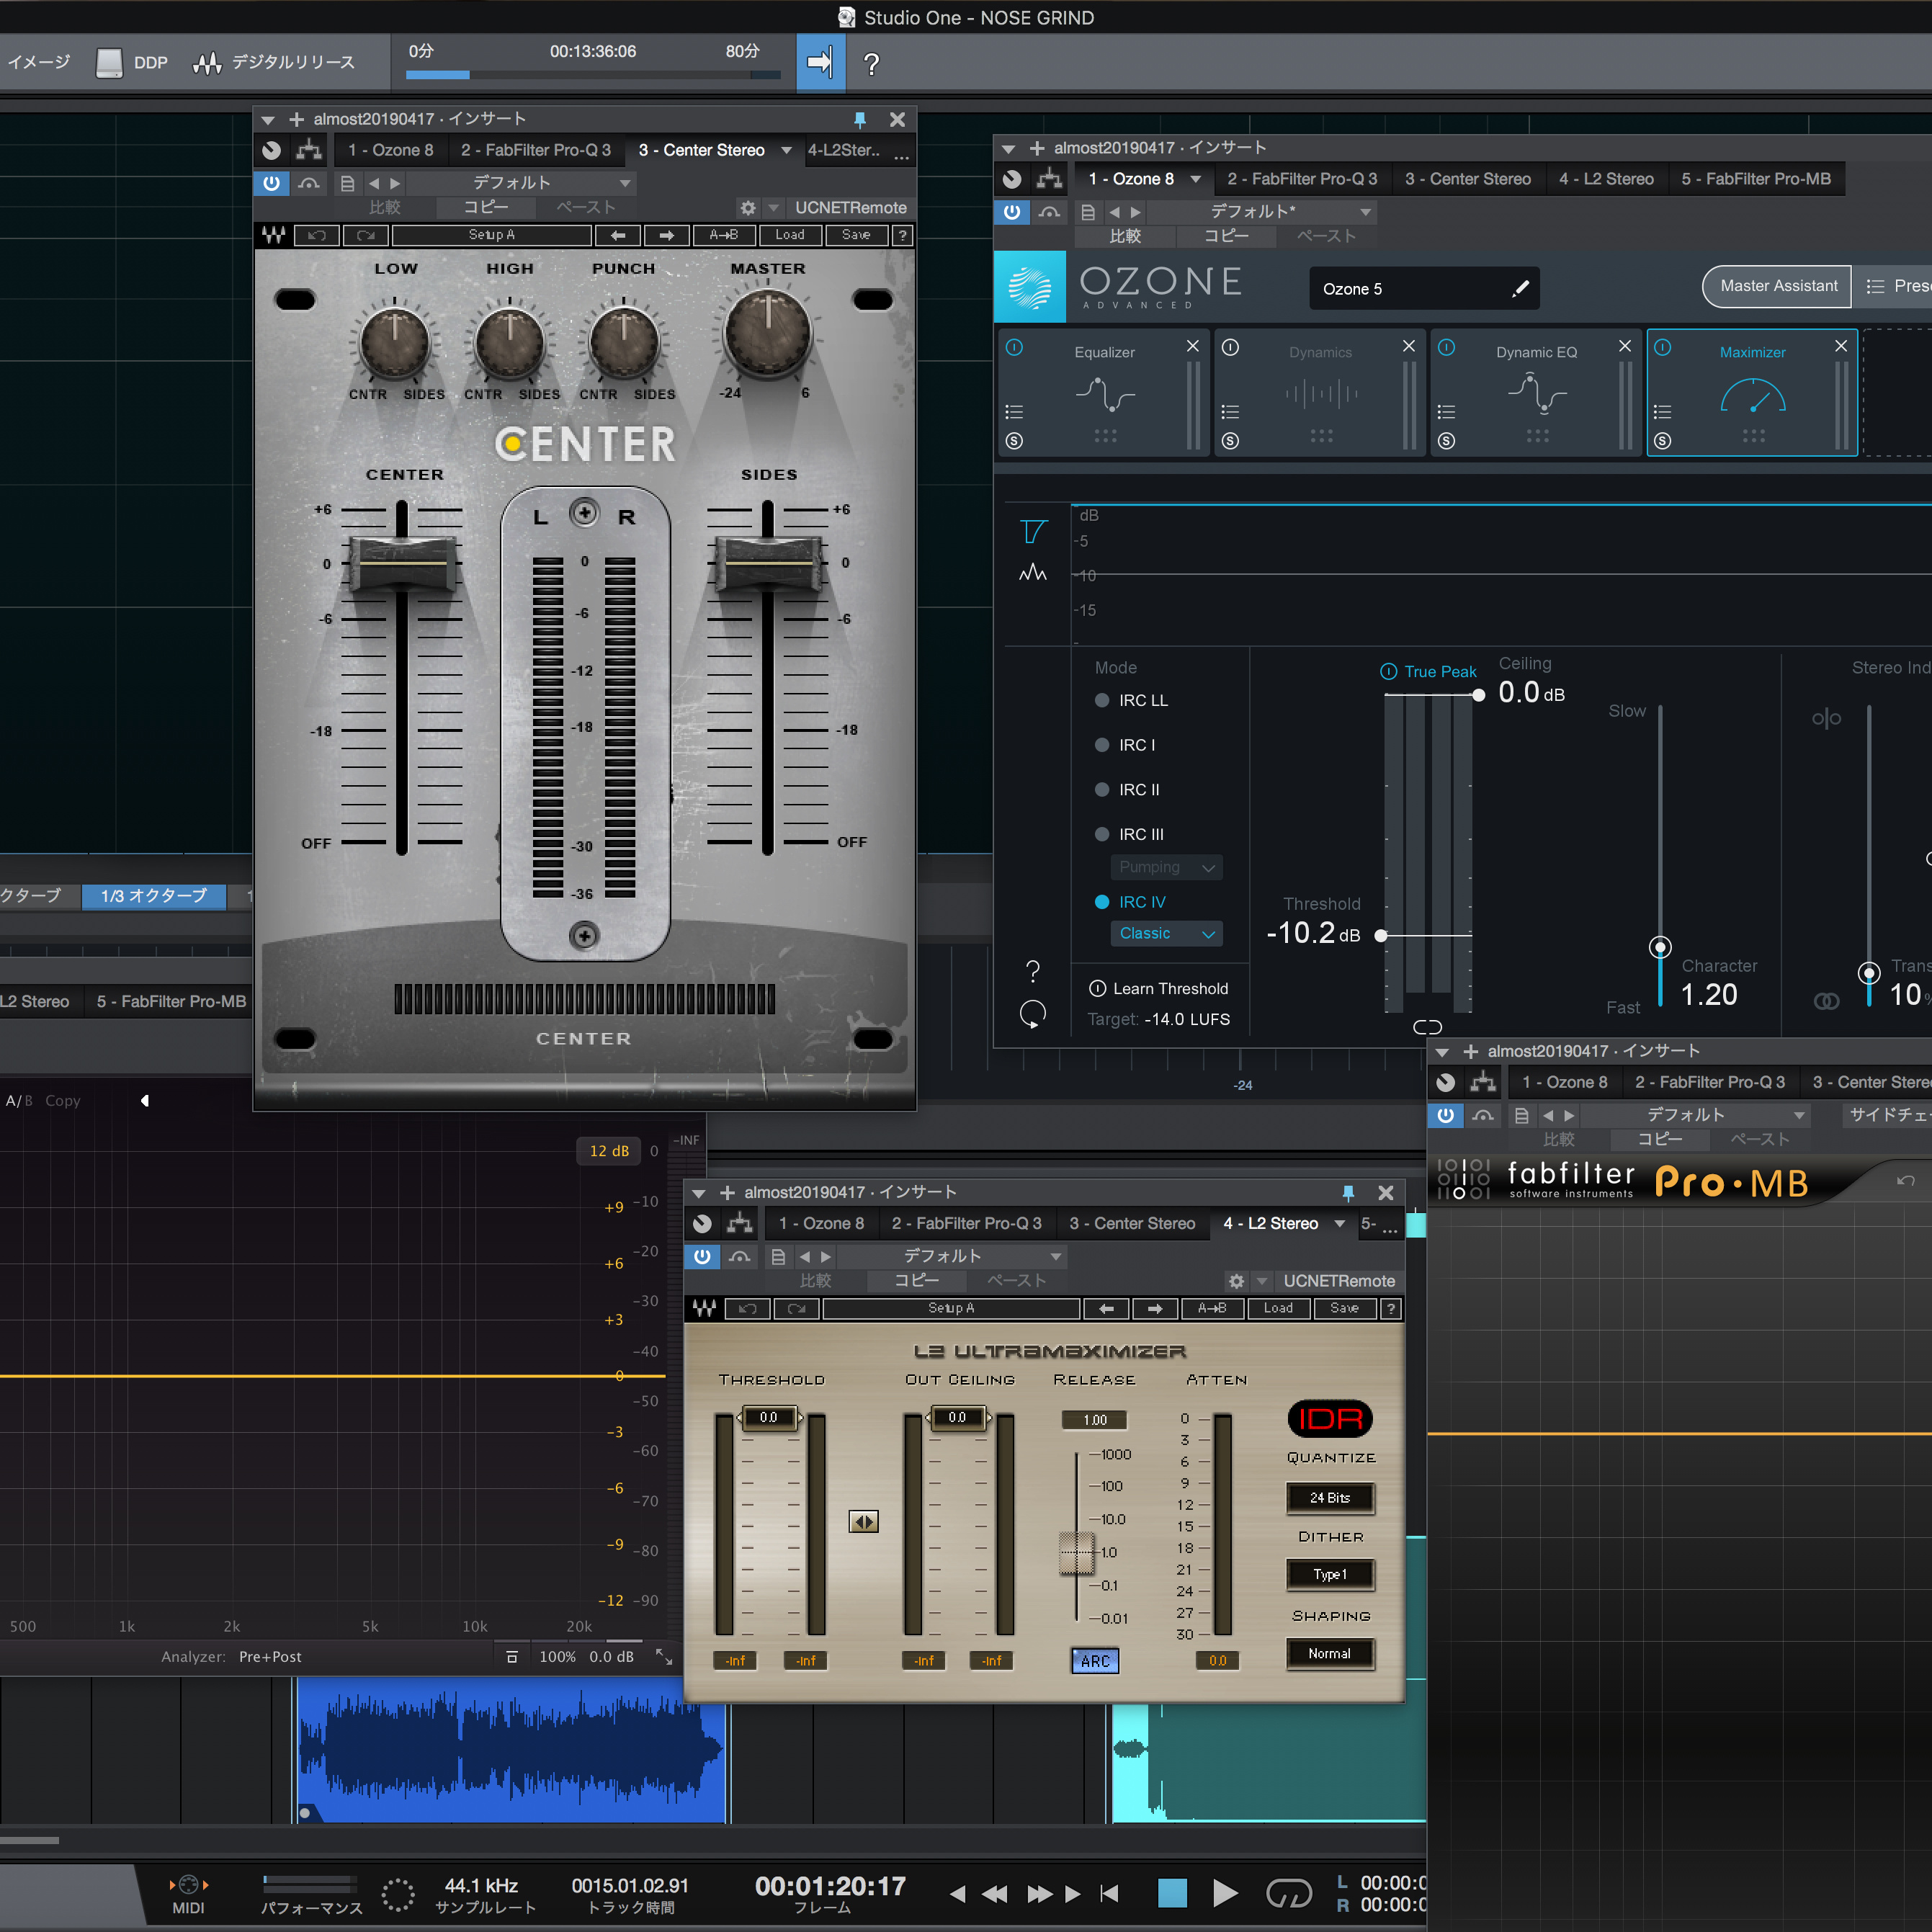Viewport: 1932px width, 1932px height.
Task: Pin the Center Stereo plugin window
Action: pyautogui.click(x=859, y=120)
